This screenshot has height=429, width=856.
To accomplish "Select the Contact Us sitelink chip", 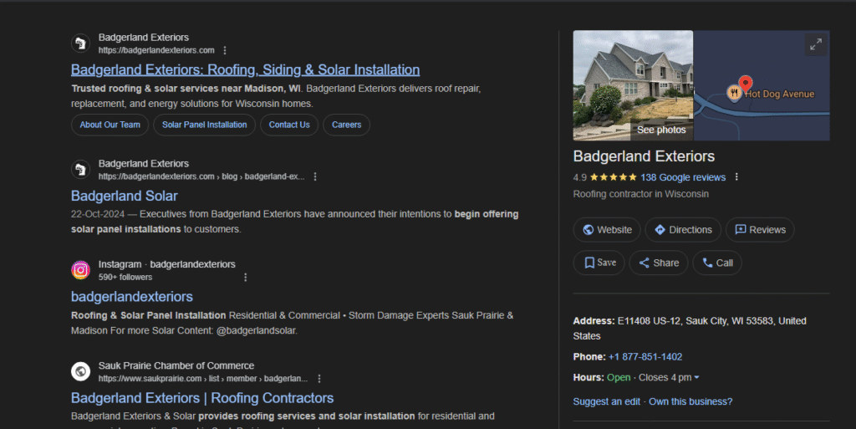I will (289, 125).
